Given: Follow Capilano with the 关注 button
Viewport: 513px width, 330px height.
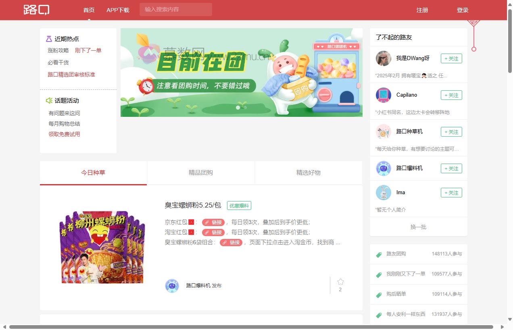Looking at the screenshot, I should click(451, 95).
